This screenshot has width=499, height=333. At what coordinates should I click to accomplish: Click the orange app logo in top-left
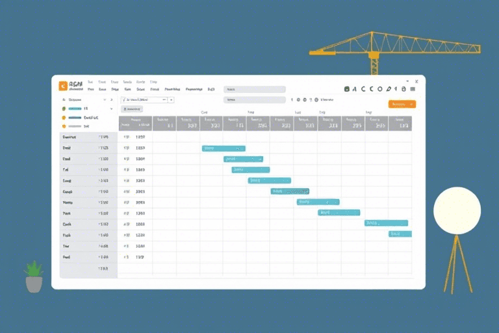[63, 86]
